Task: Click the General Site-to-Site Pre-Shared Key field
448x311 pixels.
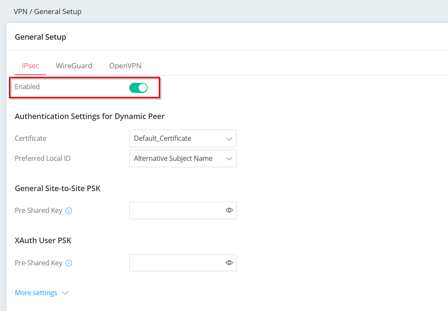Action: (x=176, y=211)
